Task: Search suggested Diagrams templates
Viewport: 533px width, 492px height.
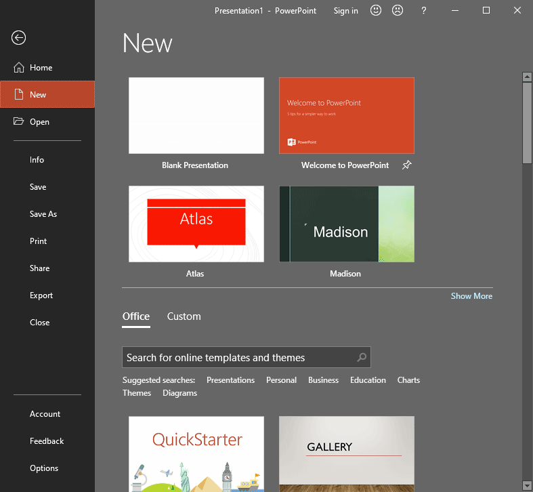Action: coord(180,393)
